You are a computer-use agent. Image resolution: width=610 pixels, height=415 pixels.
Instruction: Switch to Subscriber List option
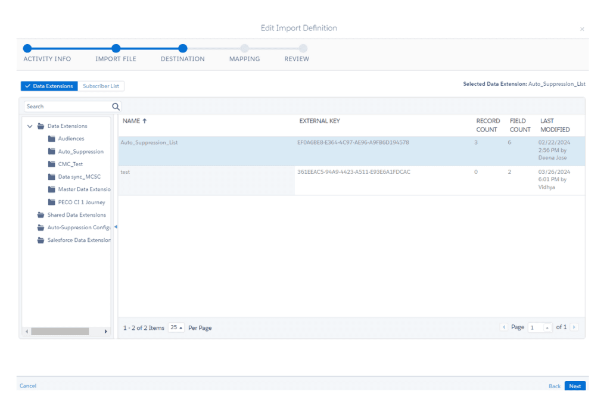point(101,86)
